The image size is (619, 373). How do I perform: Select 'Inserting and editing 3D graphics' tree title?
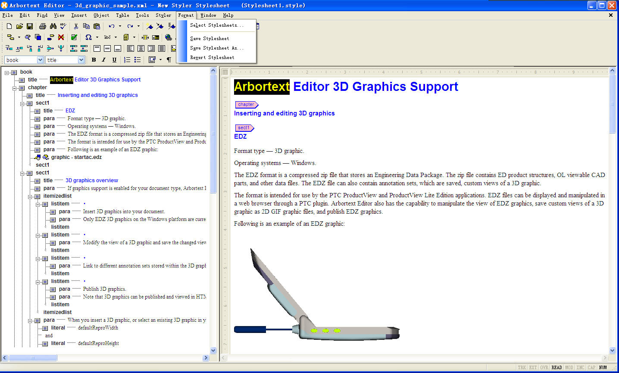(97, 95)
